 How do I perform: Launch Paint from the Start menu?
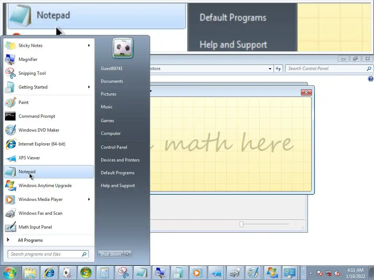[x=49, y=102]
